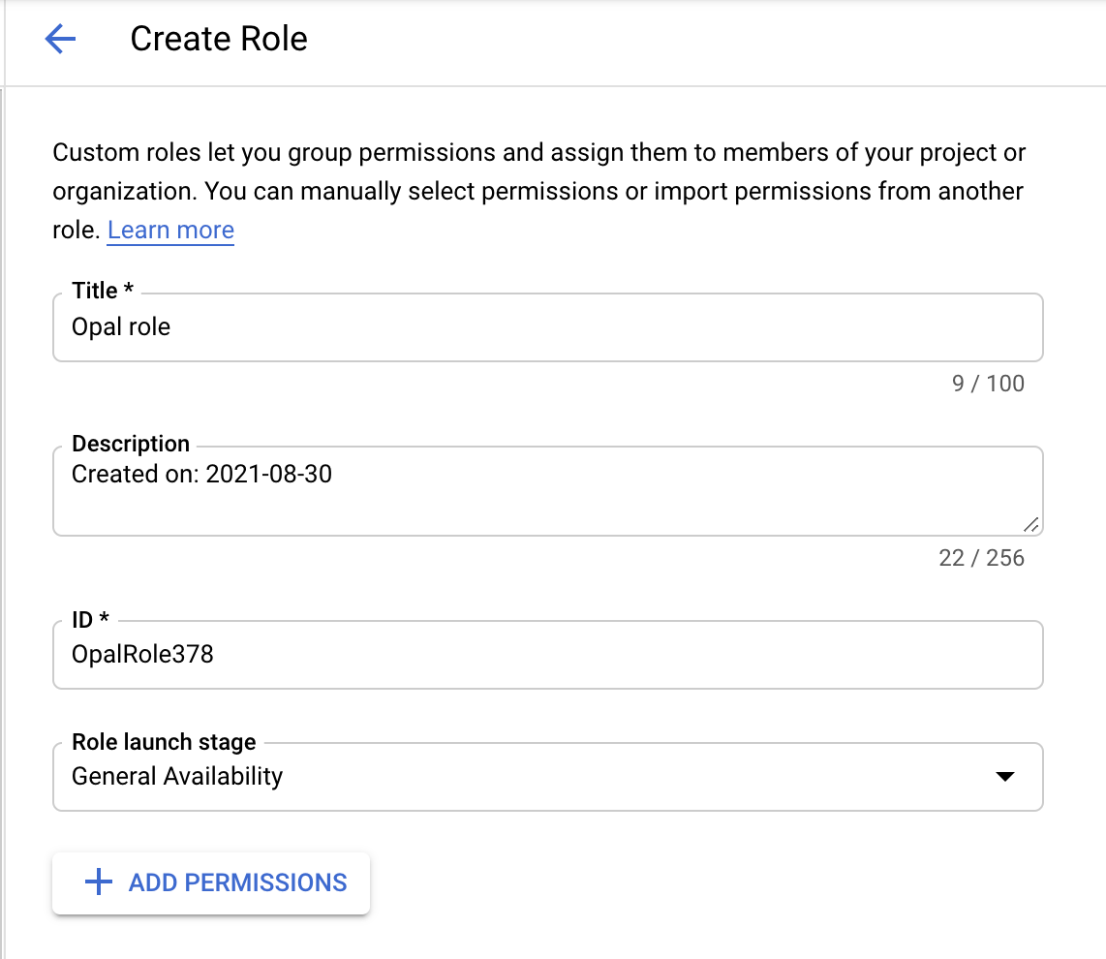Click the back arrow icon
The image size is (1106, 959).
60,39
